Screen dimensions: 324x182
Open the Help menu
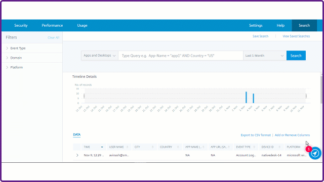click(280, 25)
